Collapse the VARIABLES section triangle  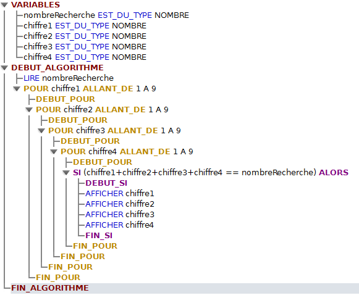point(4,5)
